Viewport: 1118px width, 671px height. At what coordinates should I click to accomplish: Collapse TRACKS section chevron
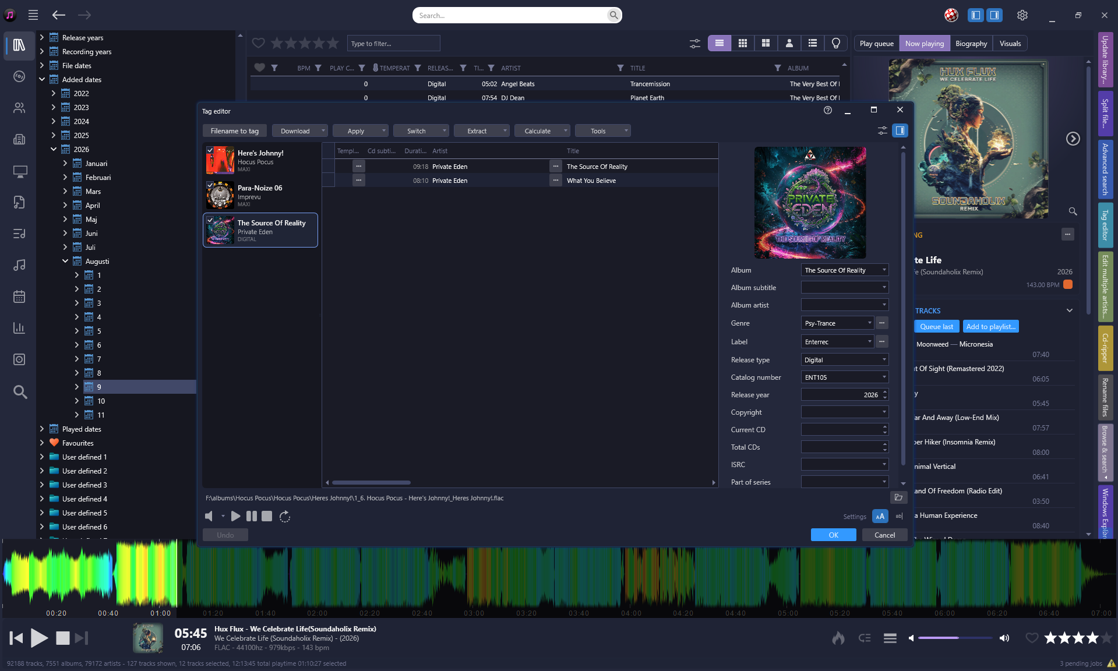[x=1070, y=310]
